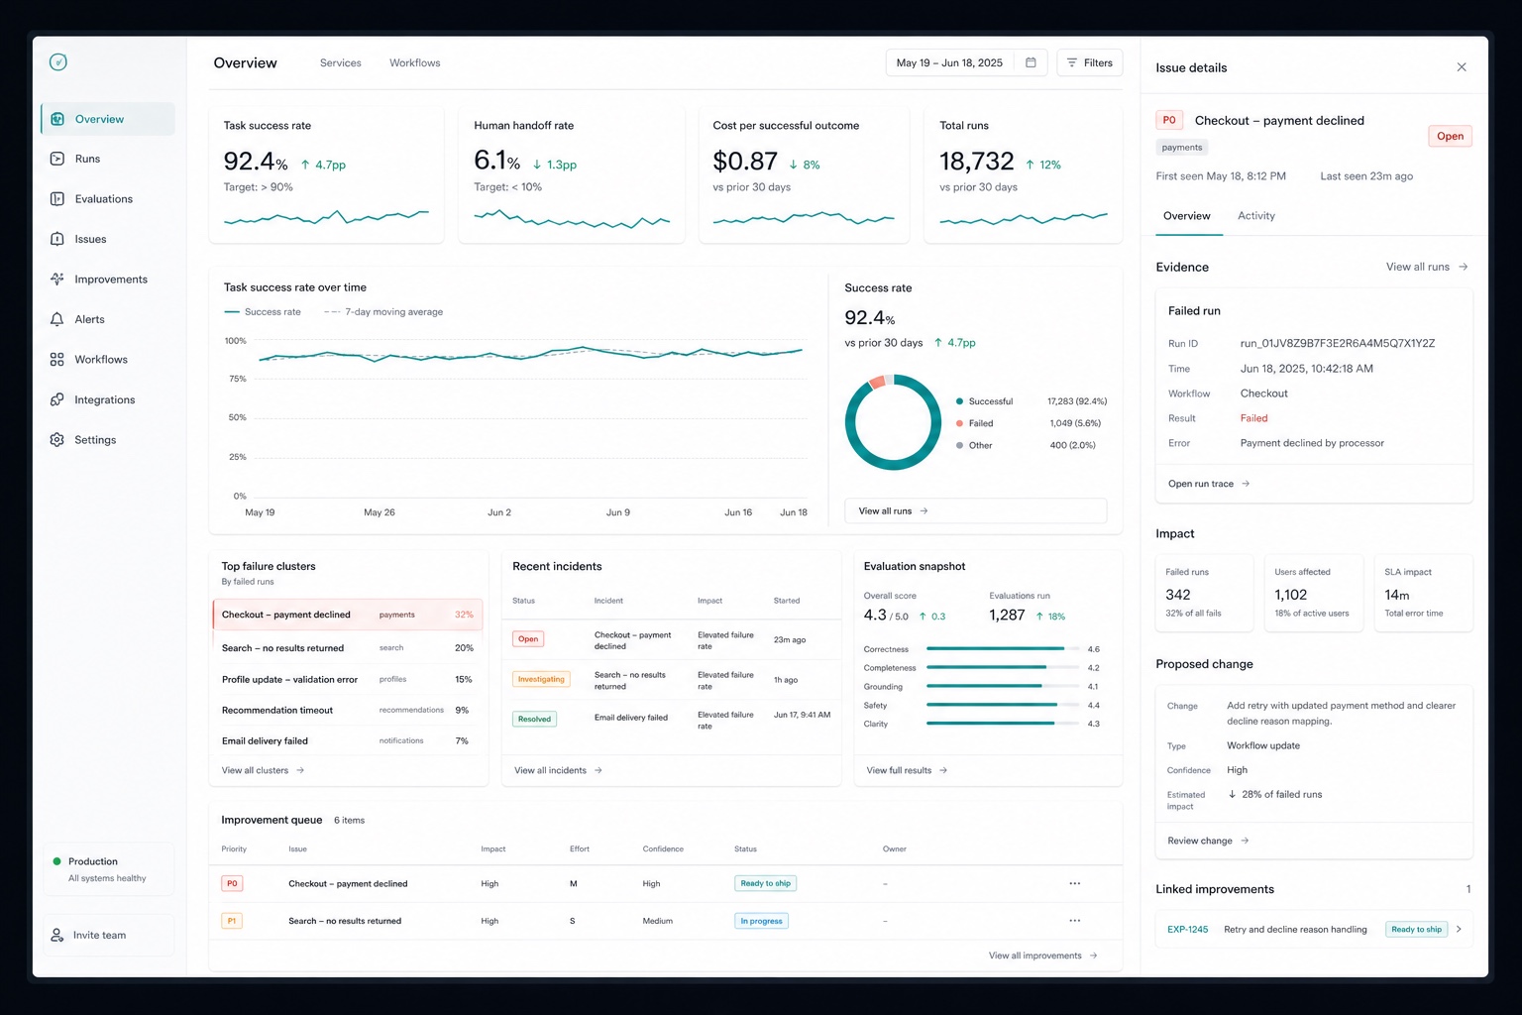
Task: Click View all runs button under Success rate donut
Action: click(976, 510)
